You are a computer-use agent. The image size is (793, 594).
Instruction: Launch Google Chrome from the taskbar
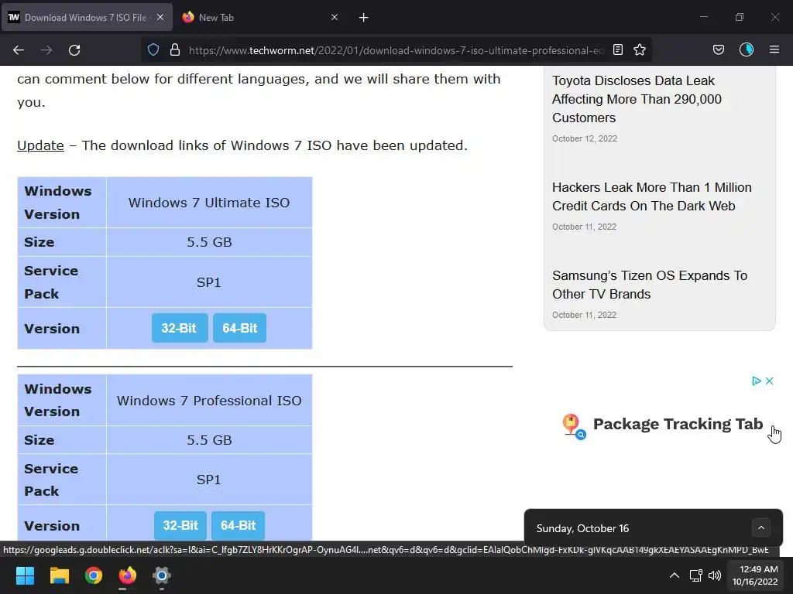coord(94,575)
